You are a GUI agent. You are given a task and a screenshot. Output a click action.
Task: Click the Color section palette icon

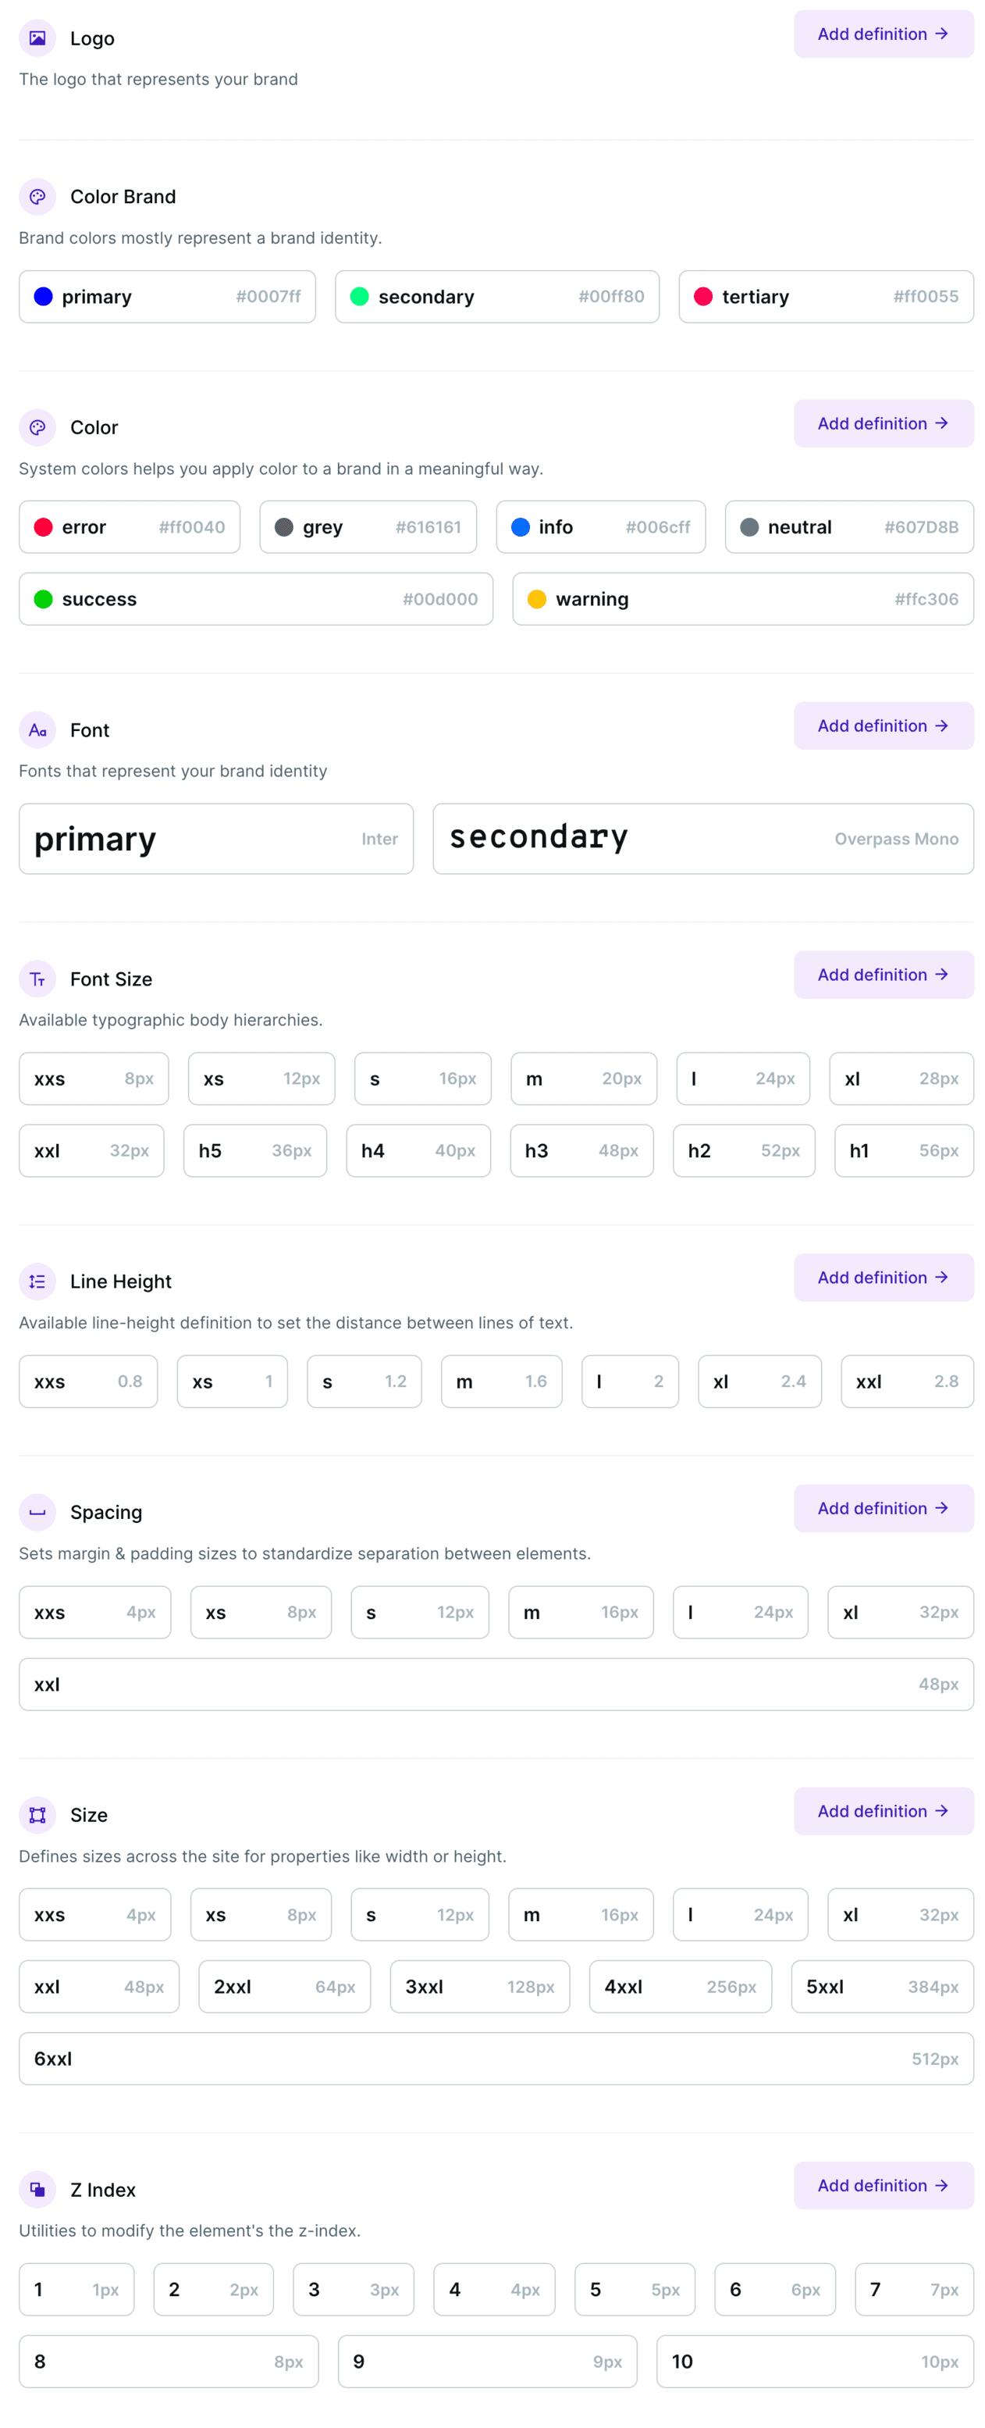click(x=37, y=427)
